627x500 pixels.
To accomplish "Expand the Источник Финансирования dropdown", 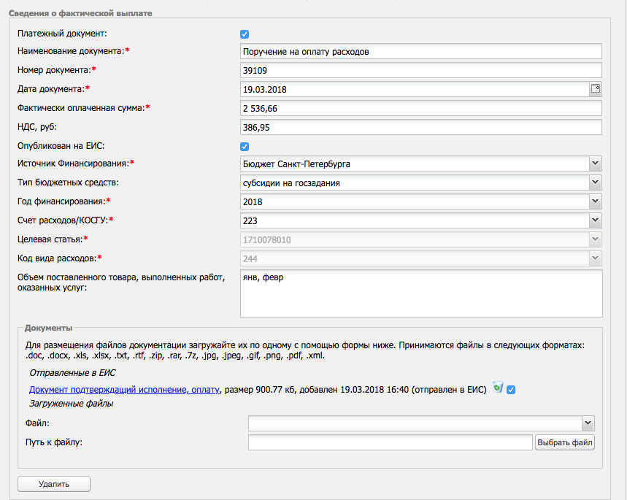I will (420, 164).
